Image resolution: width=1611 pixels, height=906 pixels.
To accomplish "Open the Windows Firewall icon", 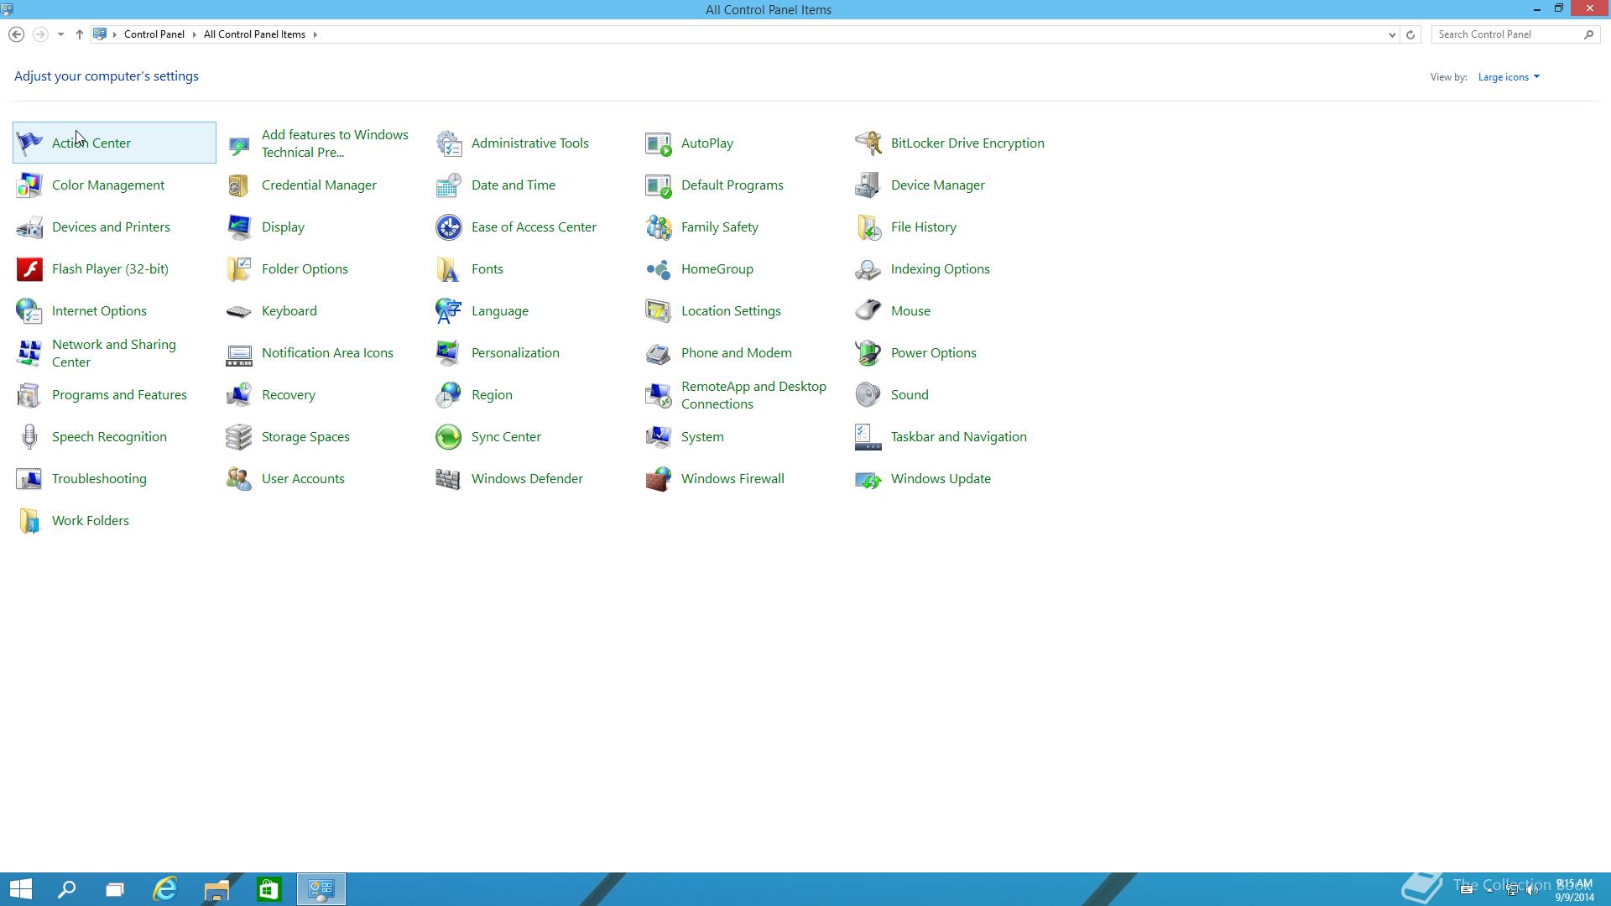I will coord(659,479).
